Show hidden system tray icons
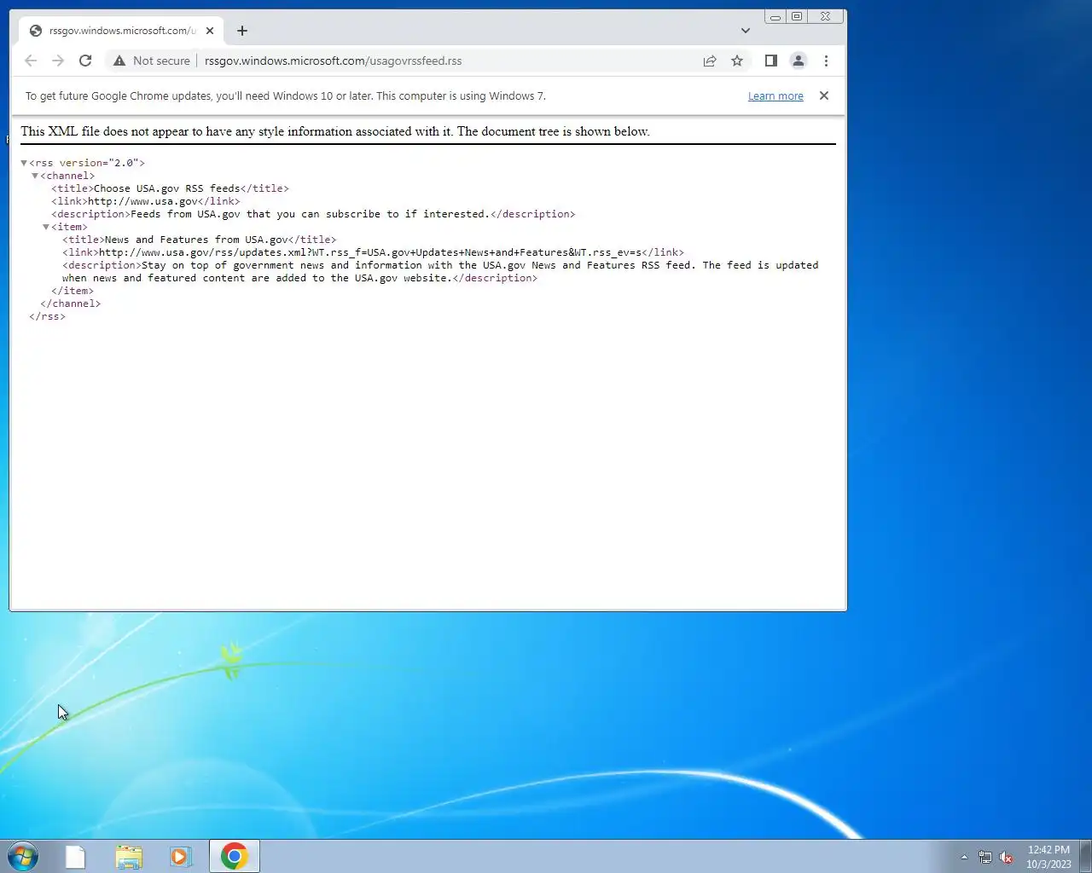 pos(964,857)
